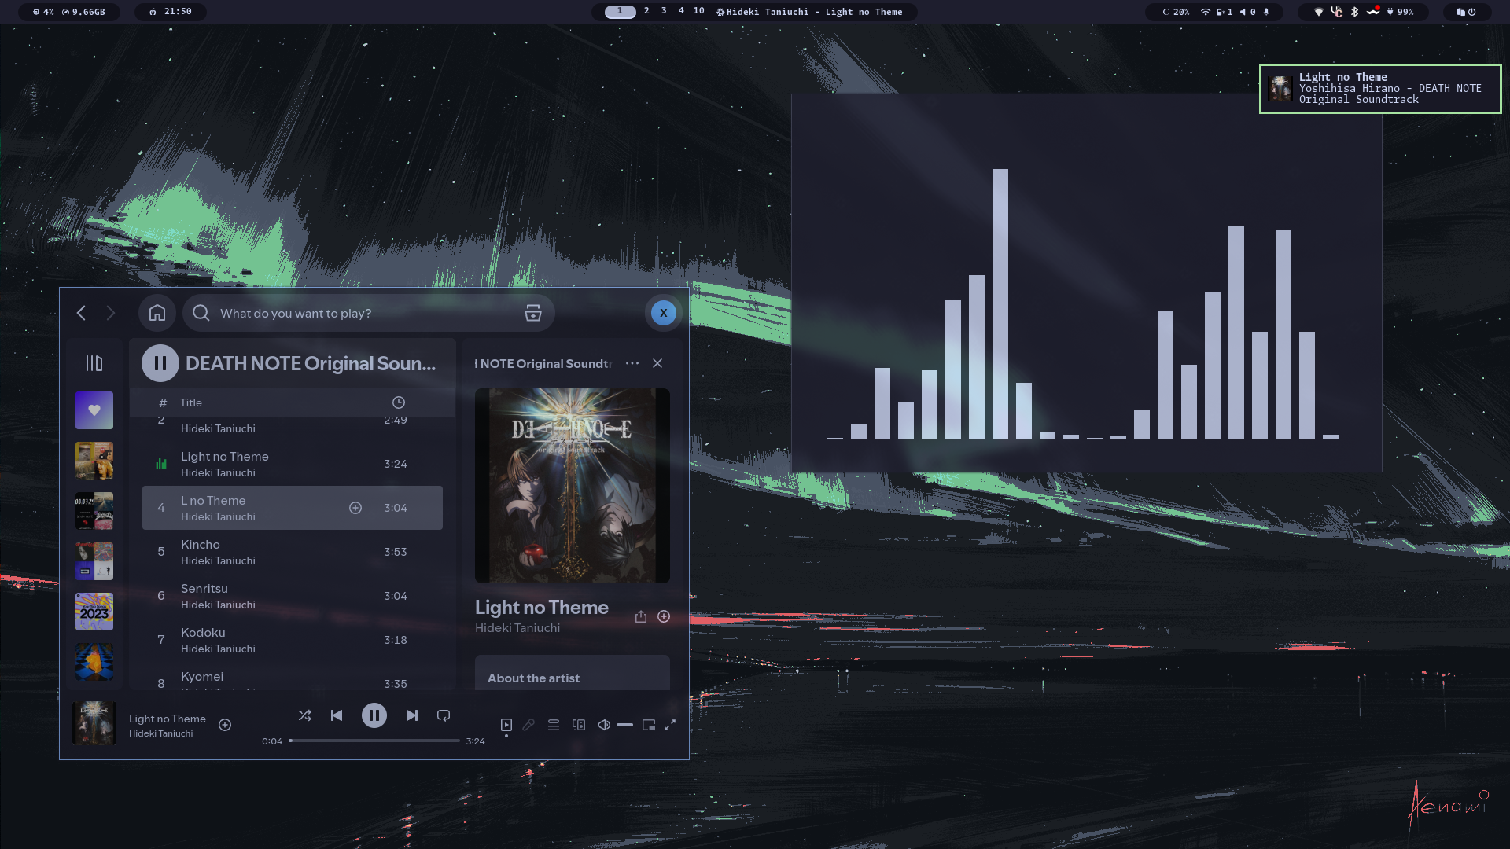This screenshot has height=849, width=1510.
Task: Switch to the miniplayer
Action: tap(649, 725)
